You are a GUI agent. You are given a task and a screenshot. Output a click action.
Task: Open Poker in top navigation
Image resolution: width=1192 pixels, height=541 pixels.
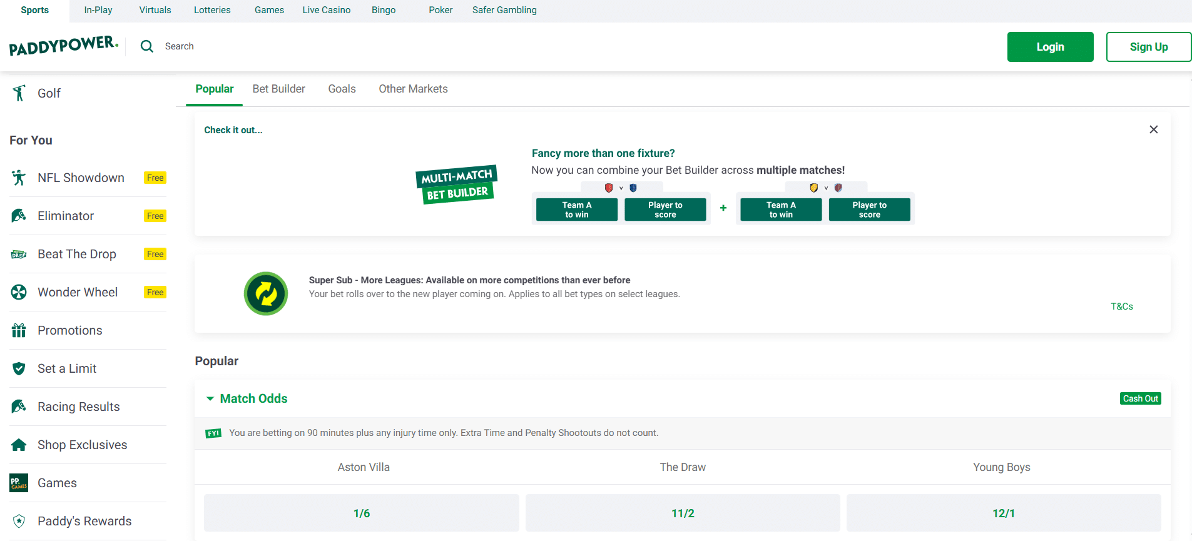[x=441, y=10]
